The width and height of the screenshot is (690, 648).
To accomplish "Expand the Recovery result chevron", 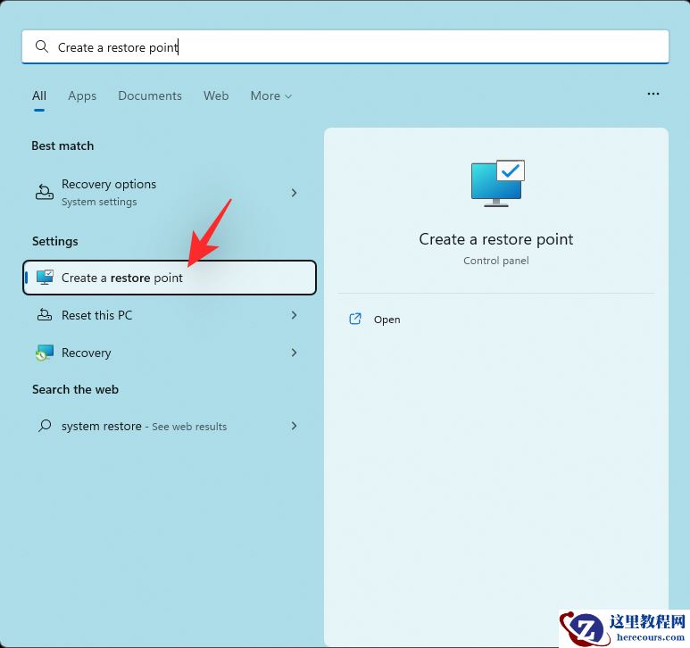I will coord(294,353).
